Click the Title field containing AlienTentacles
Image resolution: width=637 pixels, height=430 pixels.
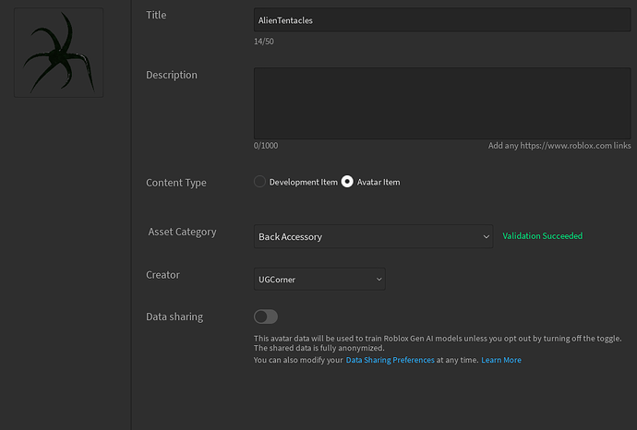[442, 20]
